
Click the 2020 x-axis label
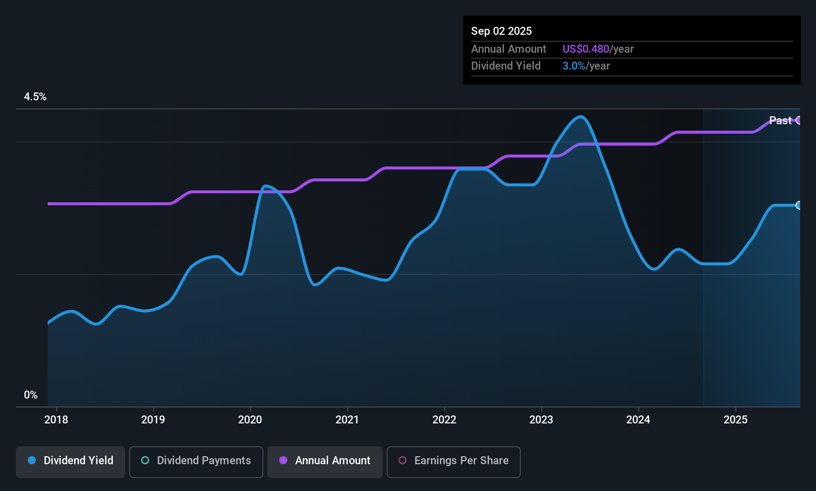point(250,419)
